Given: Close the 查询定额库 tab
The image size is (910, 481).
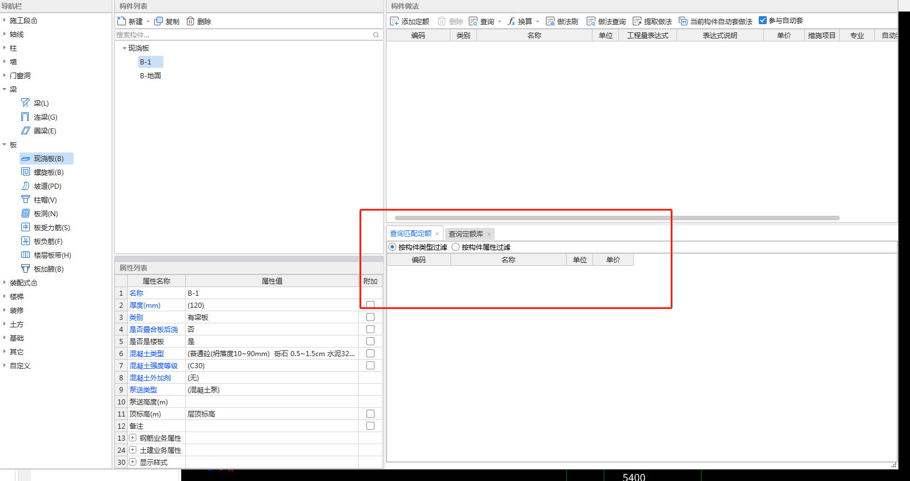Looking at the screenshot, I should (489, 234).
